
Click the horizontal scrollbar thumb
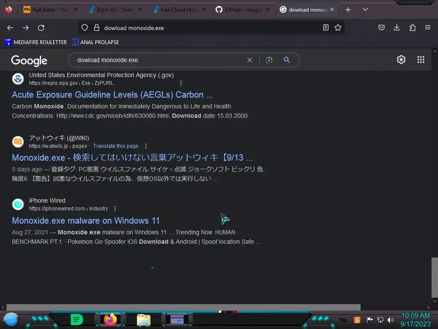(183, 307)
